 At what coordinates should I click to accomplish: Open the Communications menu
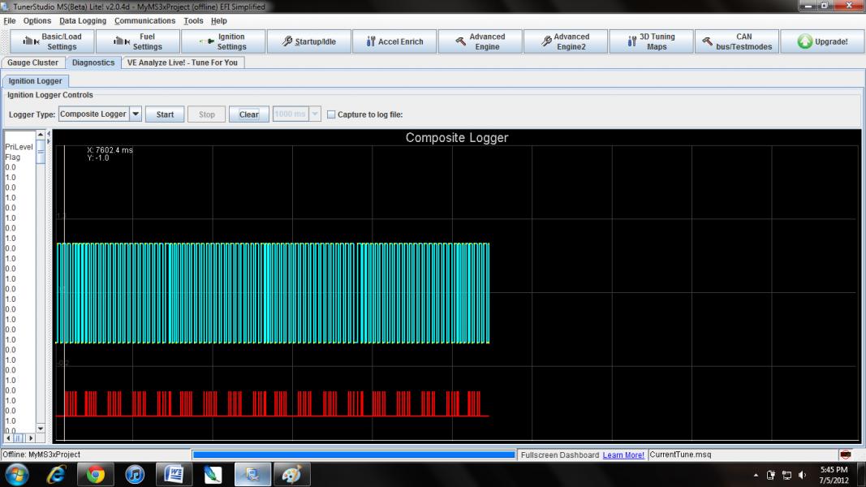(144, 20)
